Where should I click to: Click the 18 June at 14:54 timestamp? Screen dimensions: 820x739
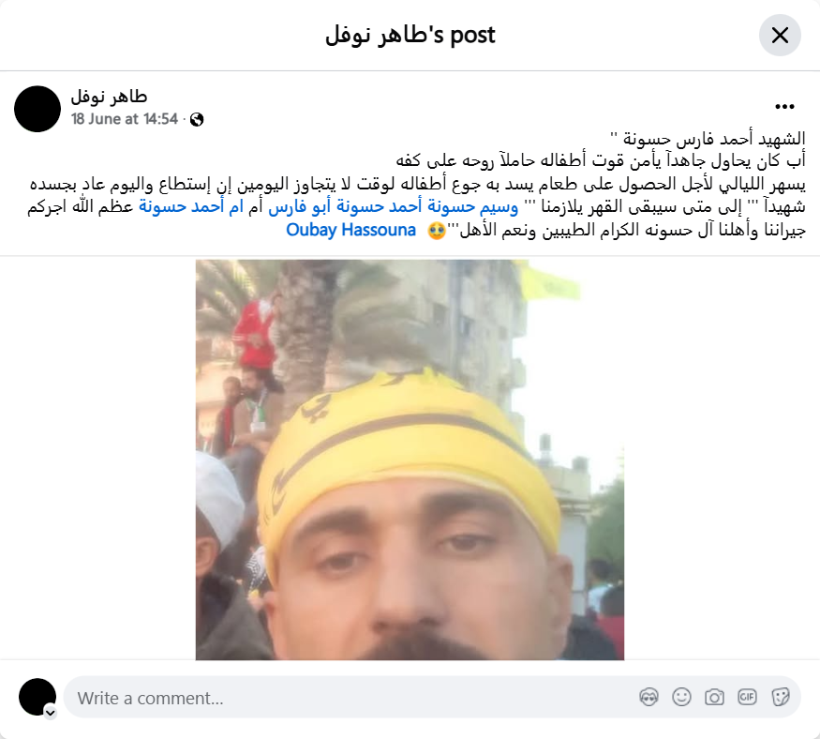[125, 119]
